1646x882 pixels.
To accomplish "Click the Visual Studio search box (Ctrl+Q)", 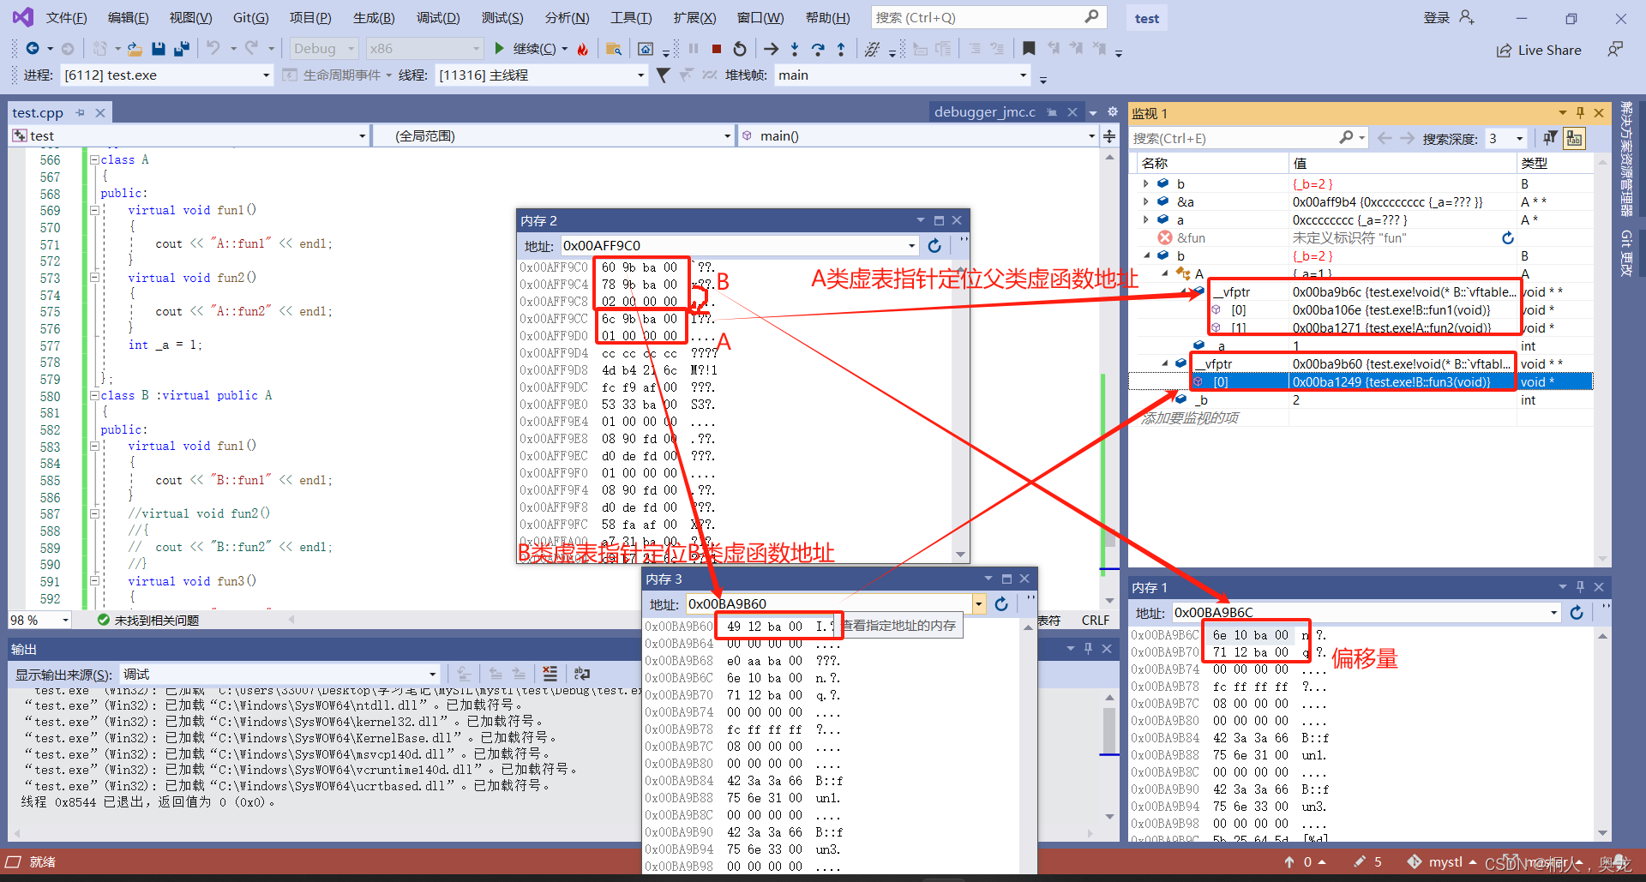I will coord(988,17).
